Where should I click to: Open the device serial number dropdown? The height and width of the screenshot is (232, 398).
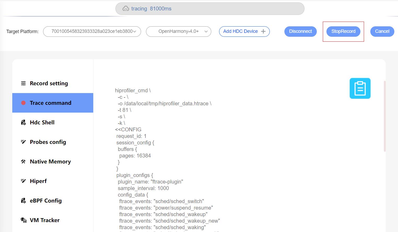click(92, 32)
